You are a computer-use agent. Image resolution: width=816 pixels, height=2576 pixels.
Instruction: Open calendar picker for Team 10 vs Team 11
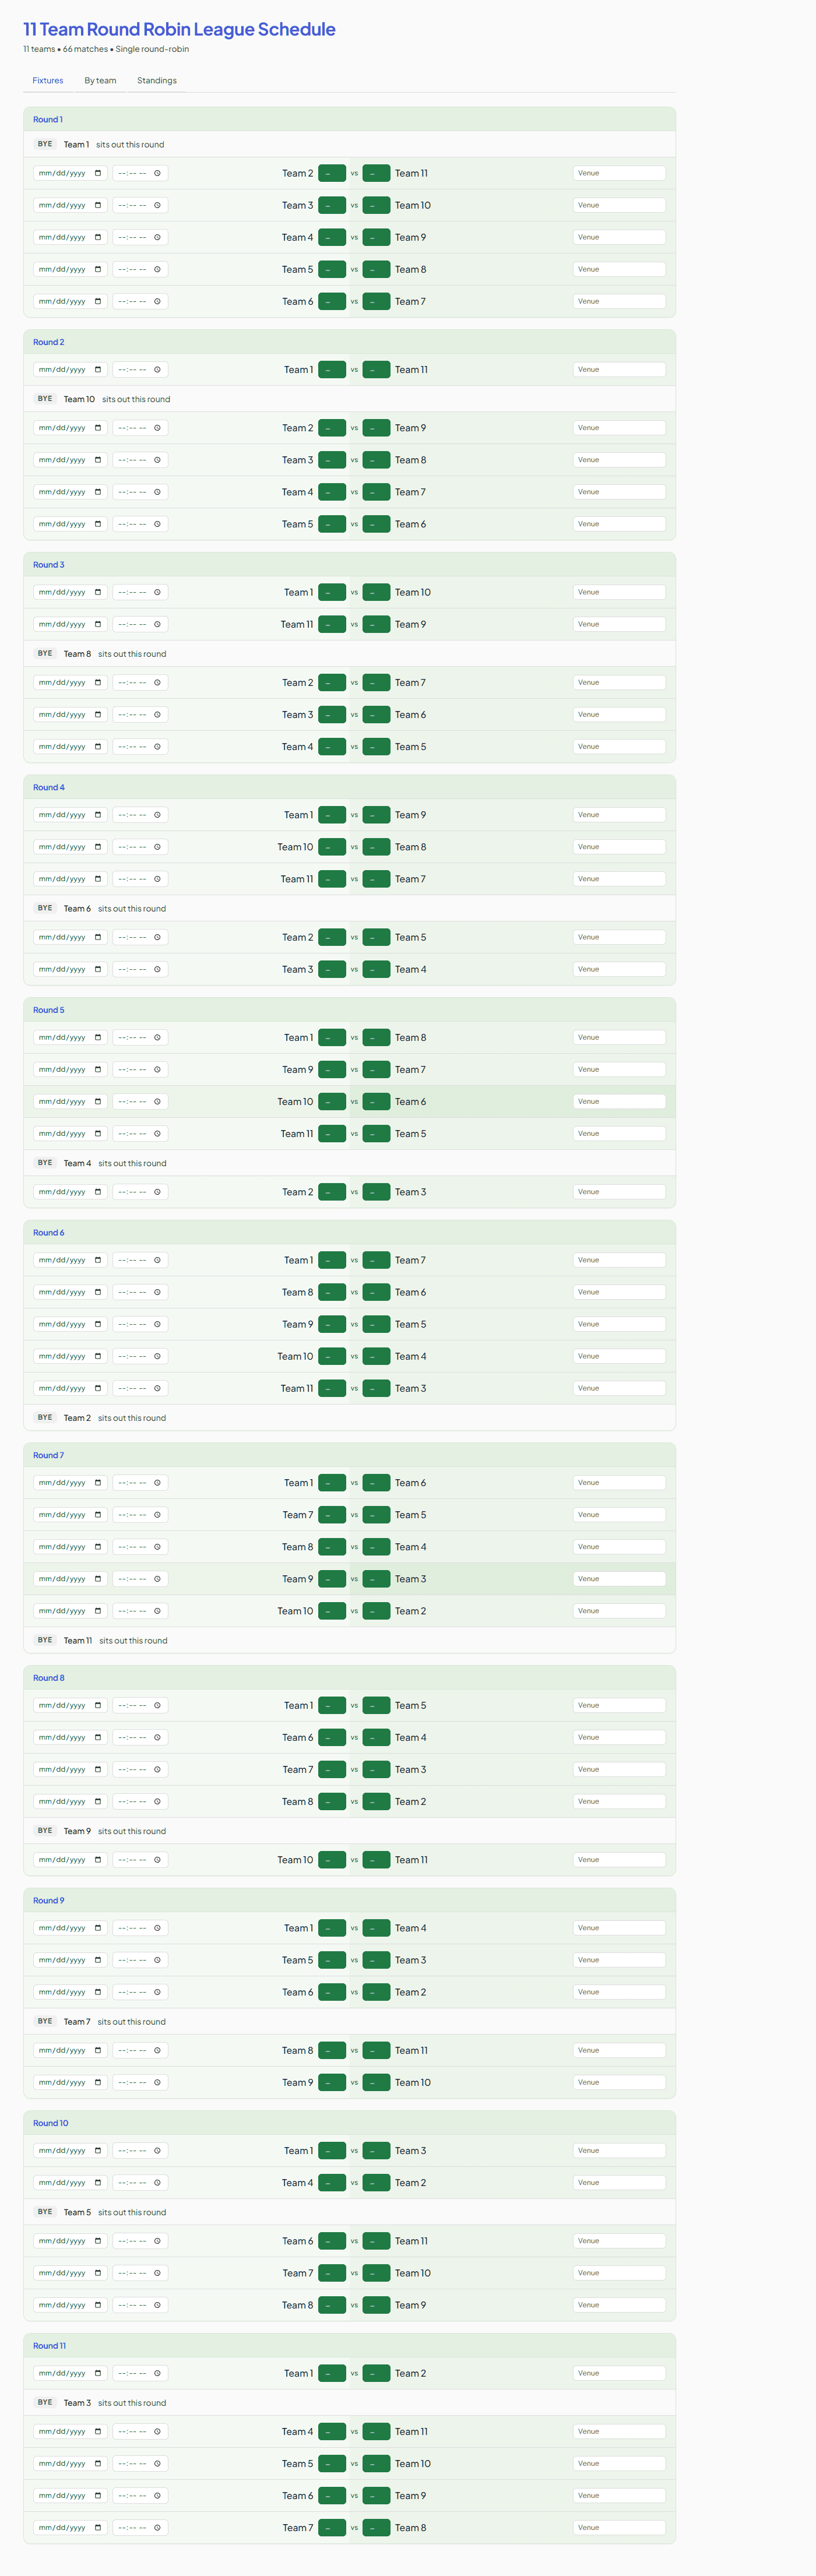(x=98, y=1860)
